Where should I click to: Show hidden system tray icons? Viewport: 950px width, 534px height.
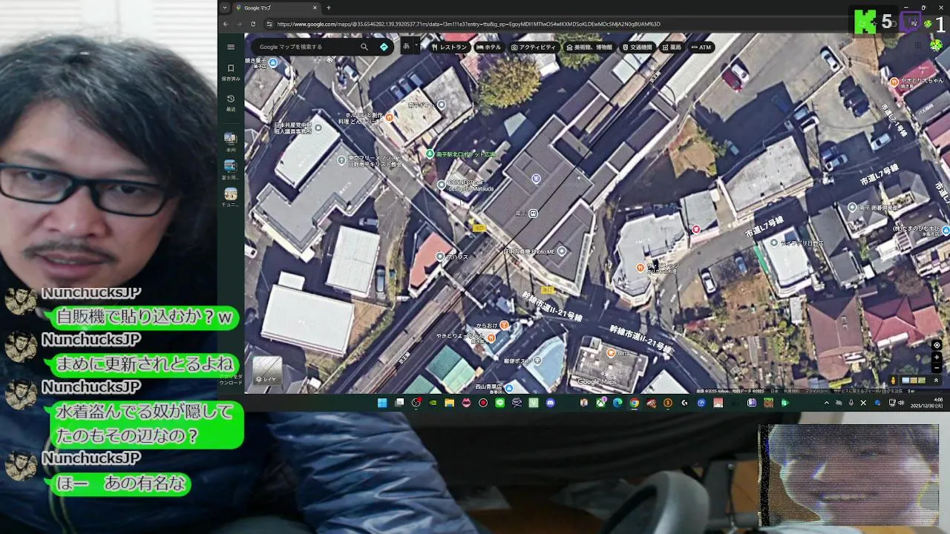(x=827, y=403)
